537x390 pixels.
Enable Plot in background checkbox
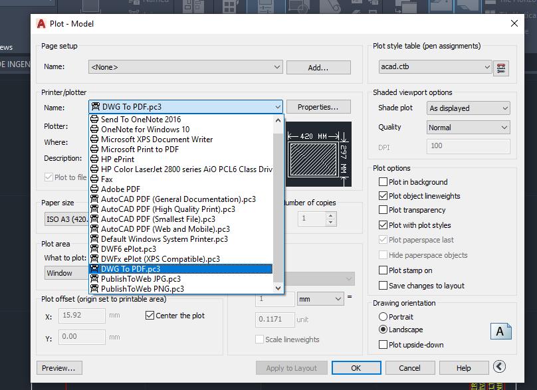[383, 181]
